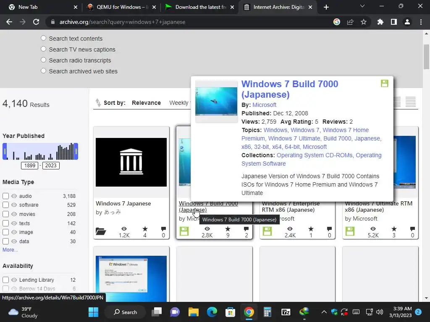Open Build 7000 topic link

click(x=337, y=138)
